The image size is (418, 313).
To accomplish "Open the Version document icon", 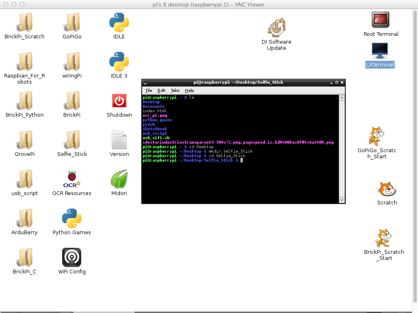I will [x=119, y=140].
